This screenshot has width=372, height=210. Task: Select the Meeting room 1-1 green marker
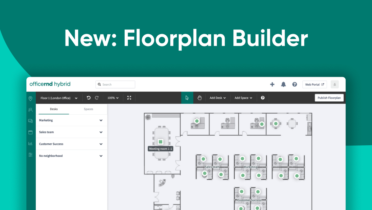160,142
